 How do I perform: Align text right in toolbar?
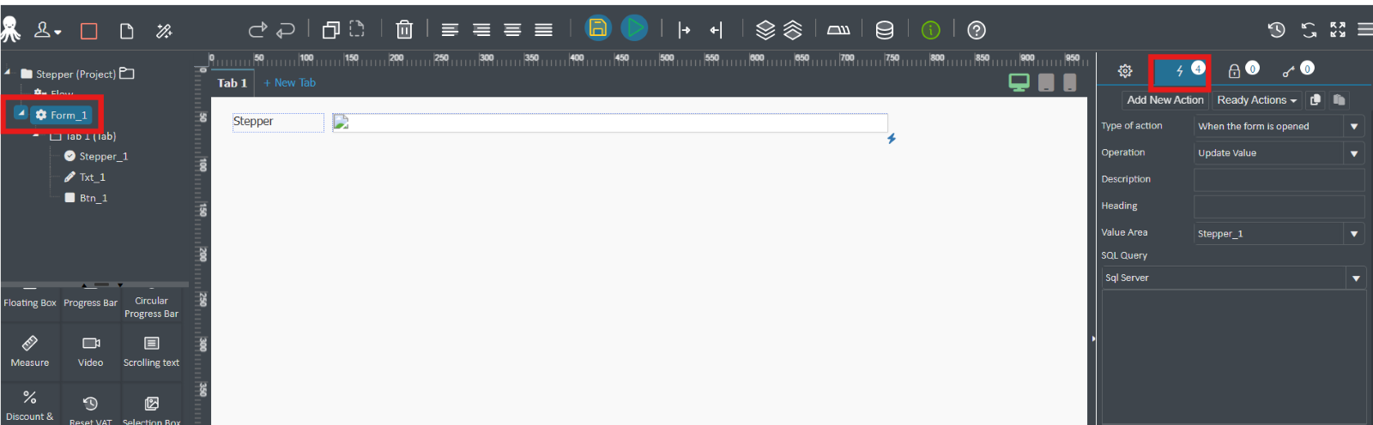click(481, 30)
